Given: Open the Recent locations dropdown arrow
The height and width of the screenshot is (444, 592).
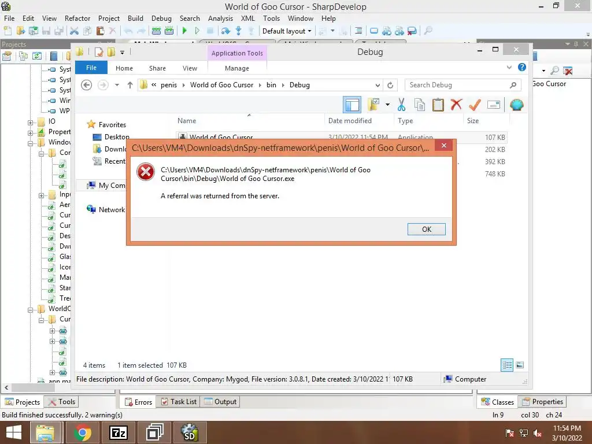Looking at the screenshot, I should click(117, 85).
